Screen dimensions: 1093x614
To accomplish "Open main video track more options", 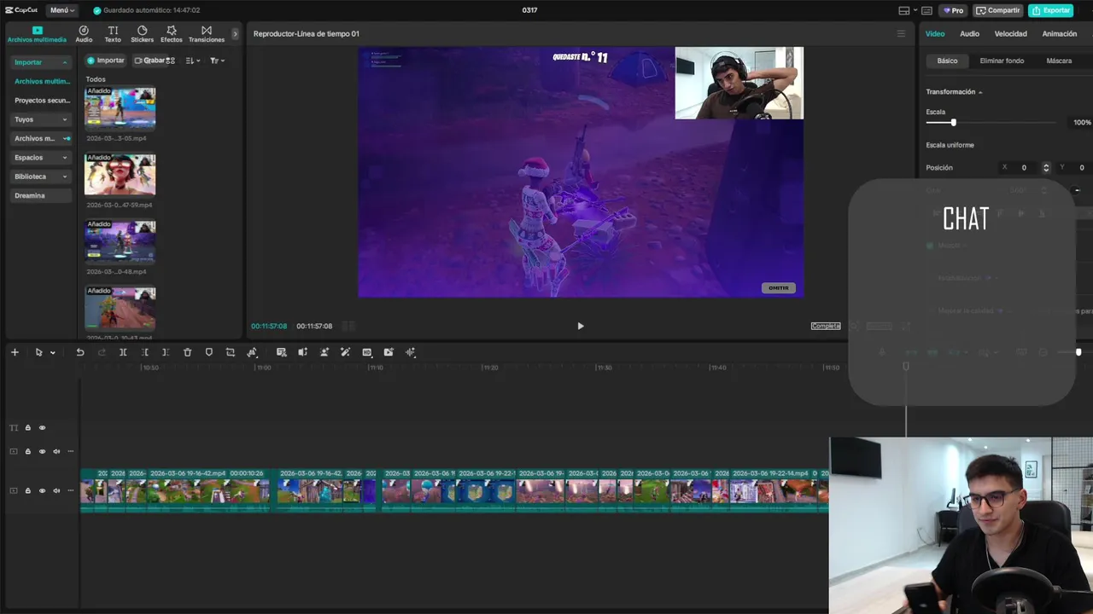I will [x=71, y=491].
